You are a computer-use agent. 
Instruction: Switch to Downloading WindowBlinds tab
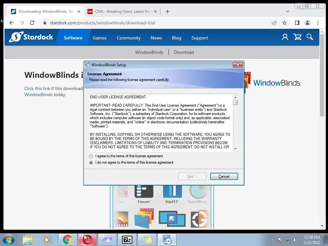coord(45,12)
